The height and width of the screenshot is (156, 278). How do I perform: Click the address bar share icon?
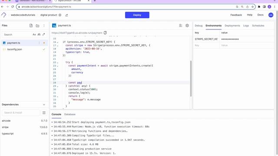[x=247, y=7]
